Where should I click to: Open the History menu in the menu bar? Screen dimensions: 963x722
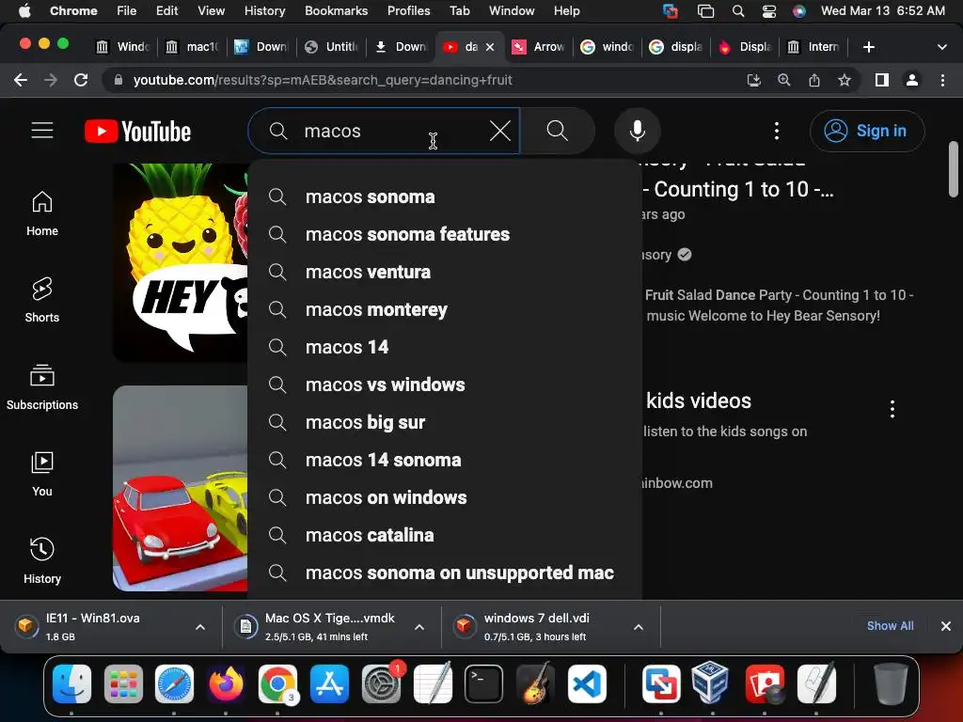pos(264,11)
